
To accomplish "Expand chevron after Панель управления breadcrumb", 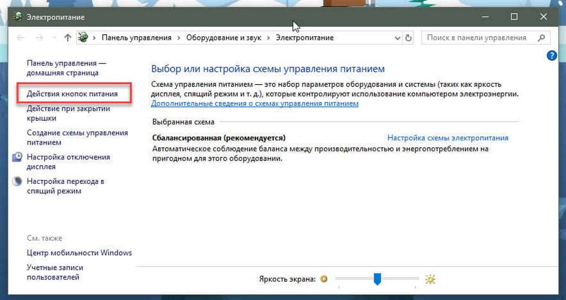I will pyautogui.click(x=179, y=38).
